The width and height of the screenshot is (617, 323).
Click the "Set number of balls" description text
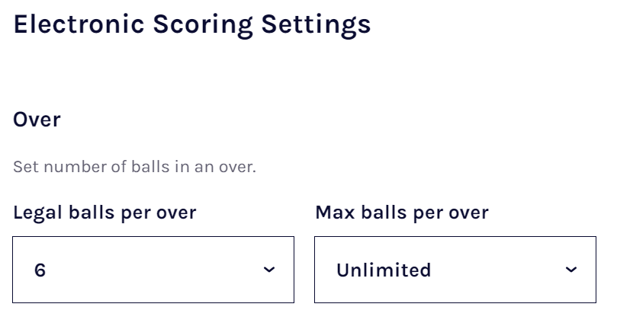tap(134, 167)
